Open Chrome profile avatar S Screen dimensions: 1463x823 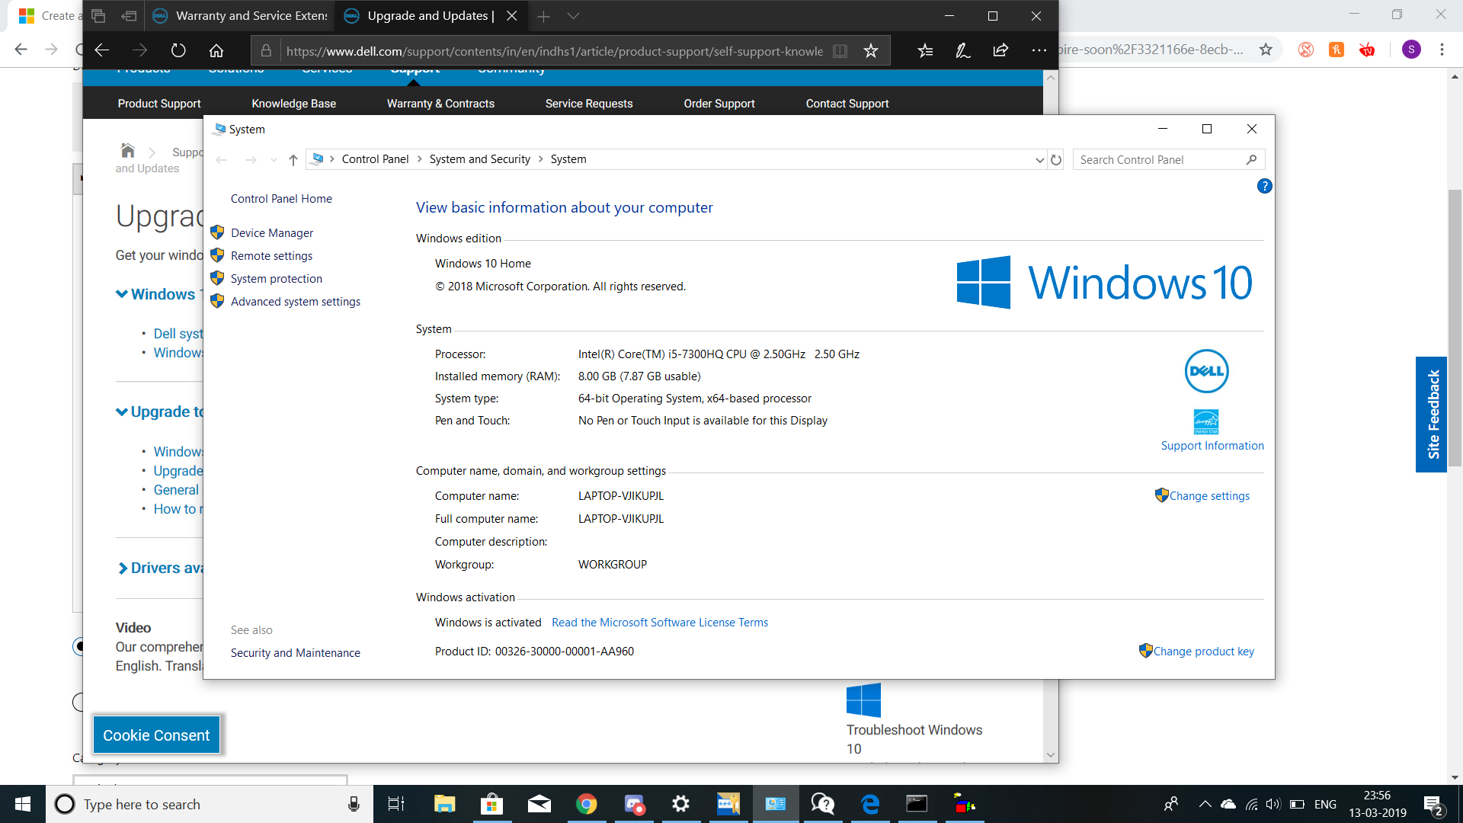[x=1411, y=50]
